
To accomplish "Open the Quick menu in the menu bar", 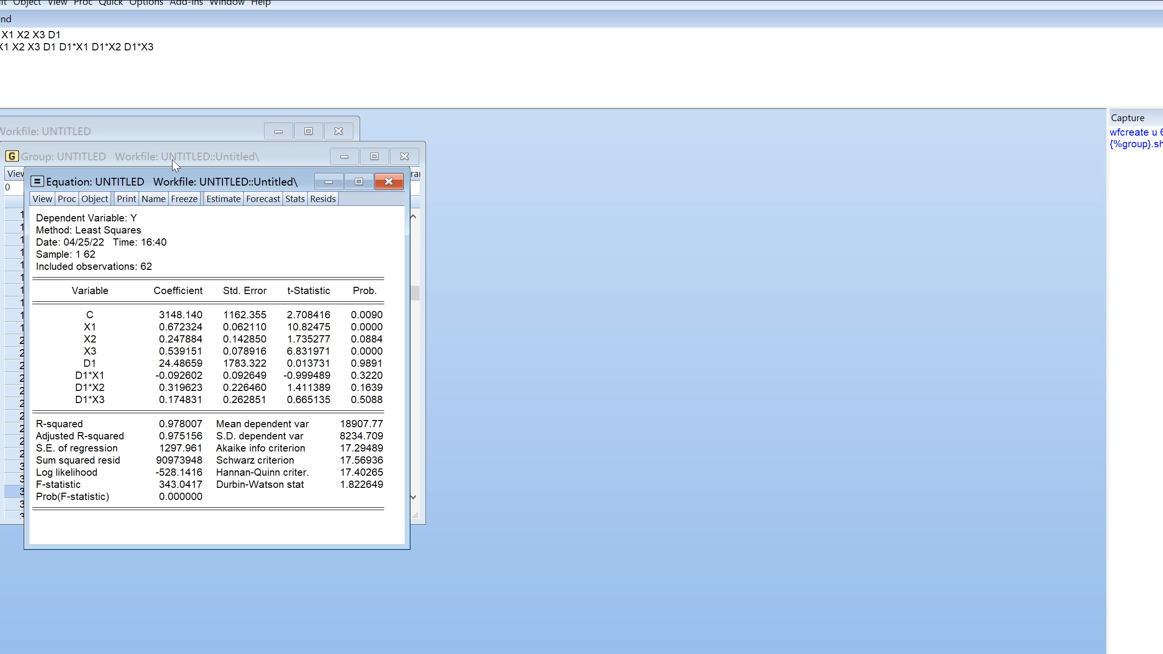I will [x=111, y=3].
